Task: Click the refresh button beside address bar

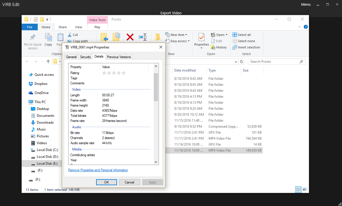Action: (242, 62)
